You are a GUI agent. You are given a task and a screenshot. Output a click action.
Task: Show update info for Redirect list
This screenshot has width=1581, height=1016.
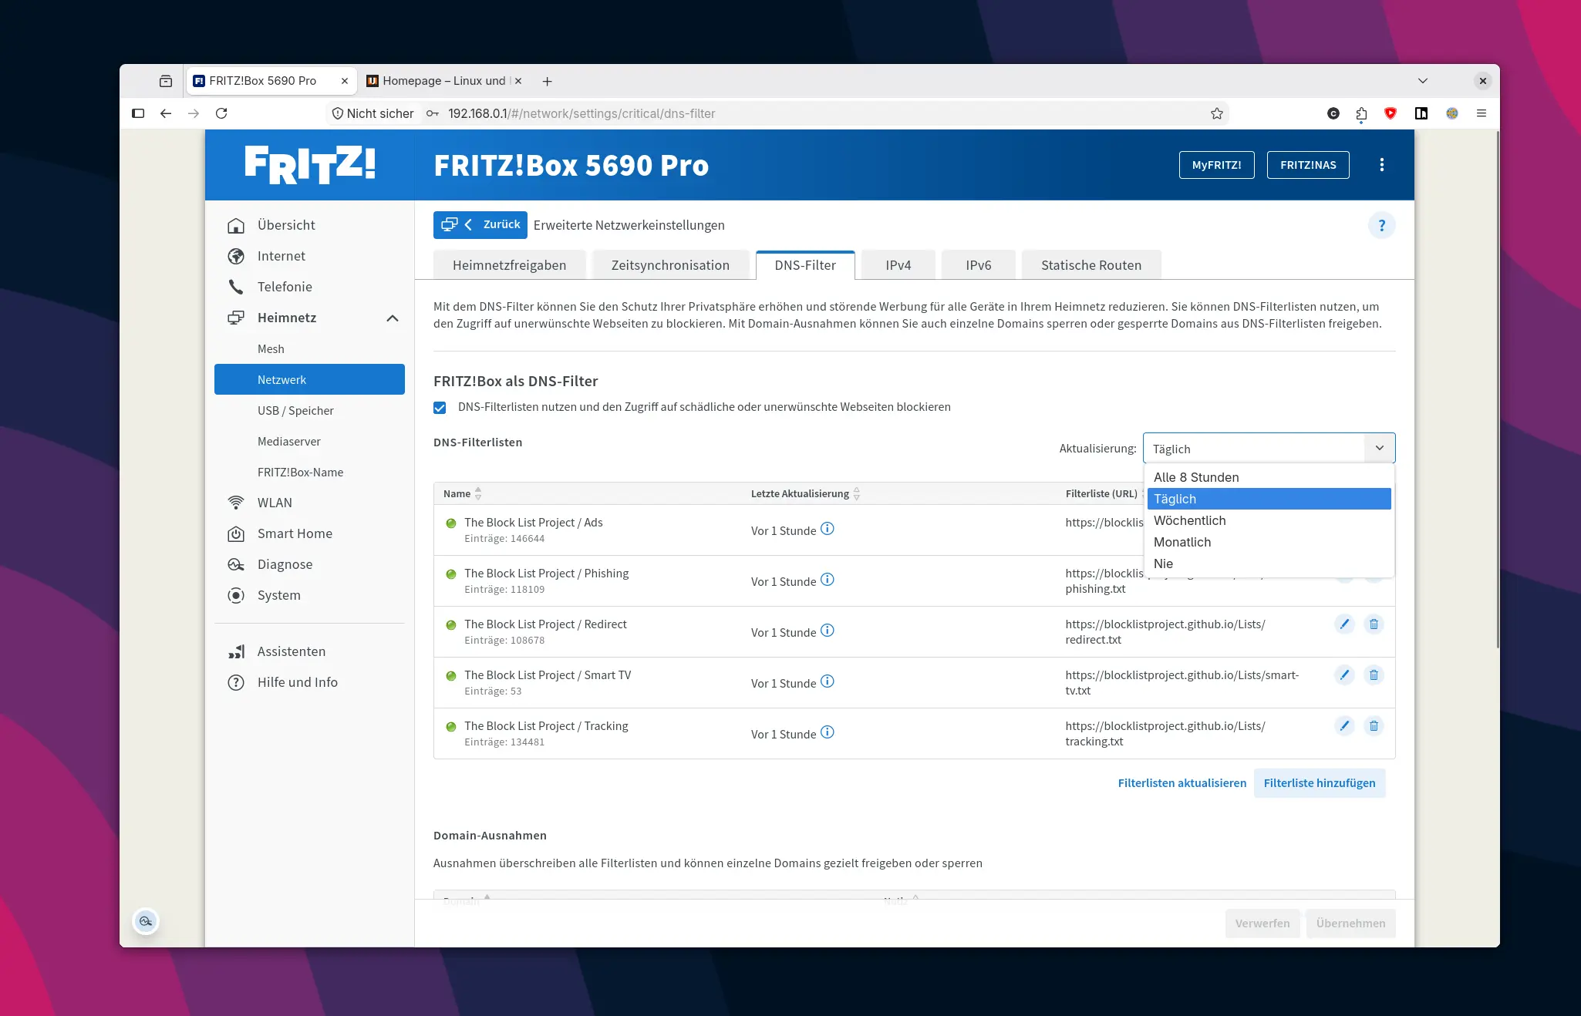click(x=827, y=631)
